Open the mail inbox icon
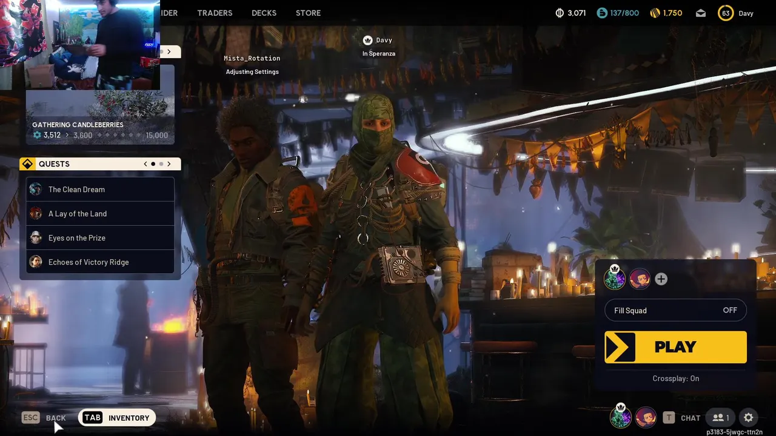Screen dimensions: 776x436 [x=701, y=13]
